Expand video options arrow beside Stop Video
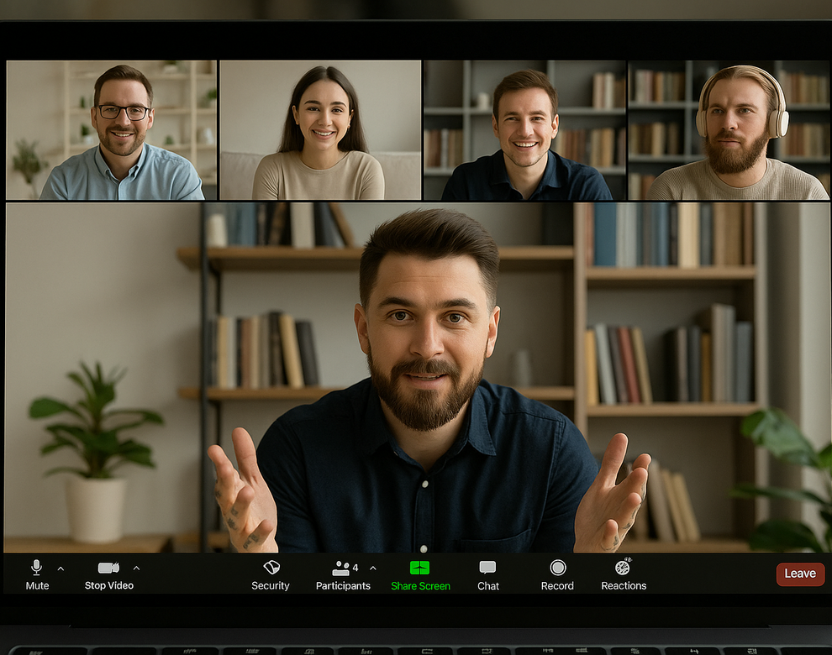 (x=136, y=568)
